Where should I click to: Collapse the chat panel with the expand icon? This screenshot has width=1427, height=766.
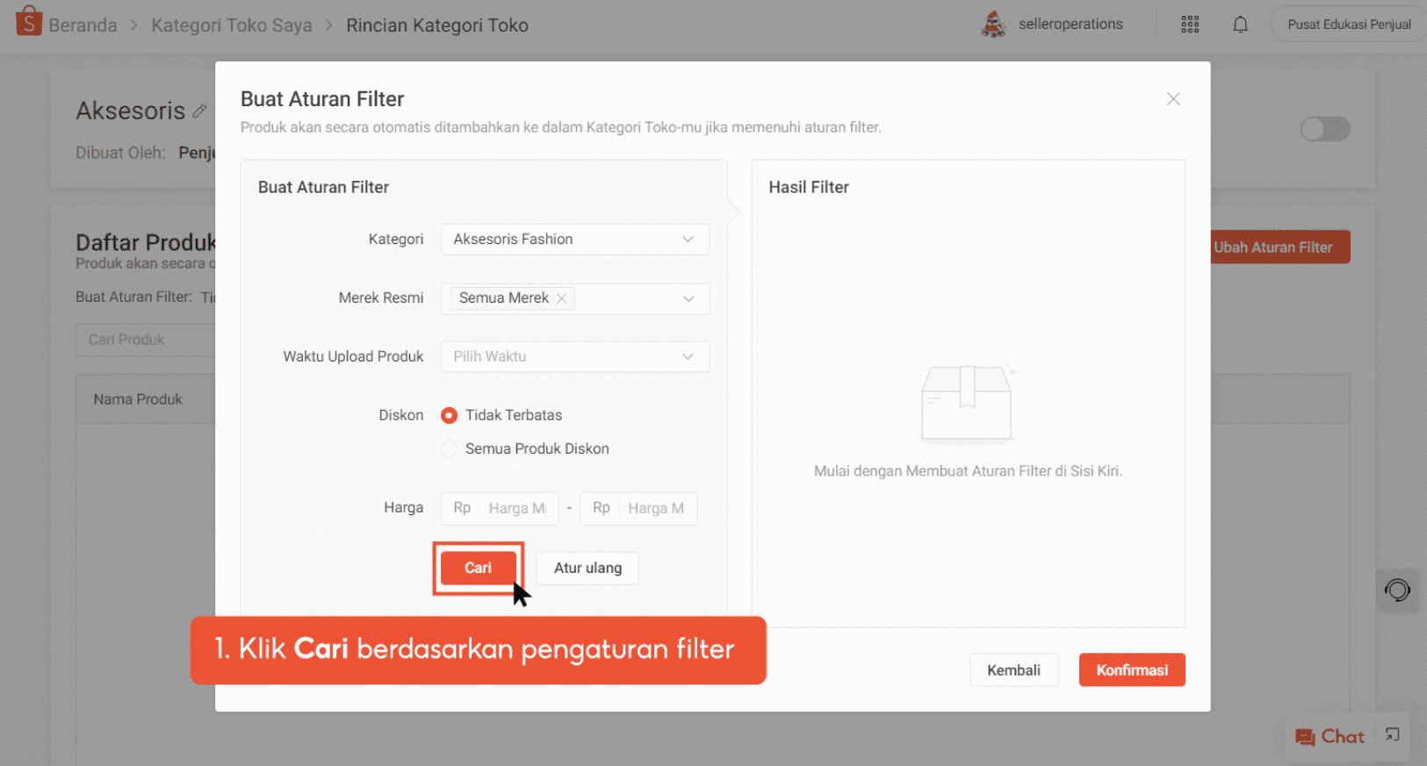[1393, 735]
